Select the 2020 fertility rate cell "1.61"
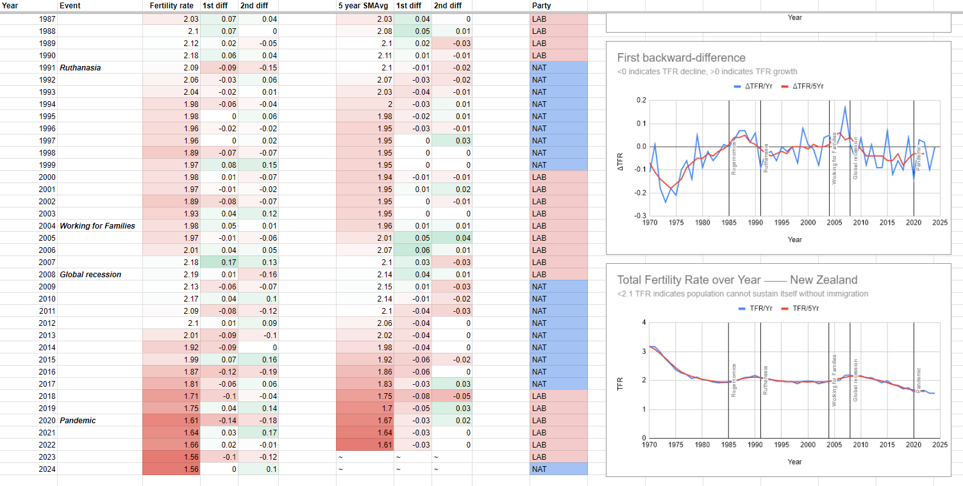The width and height of the screenshot is (963, 486). pos(171,420)
